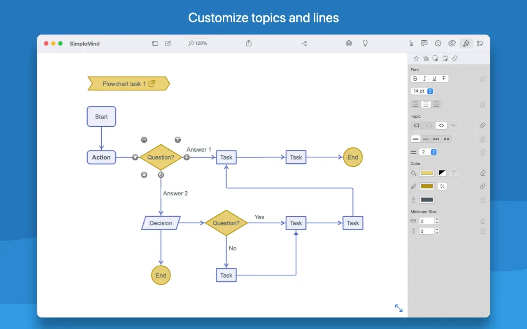This screenshot has height=329, width=527.
Task: Expand more topic shapes chevron
Action: pyautogui.click(x=453, y=125)
